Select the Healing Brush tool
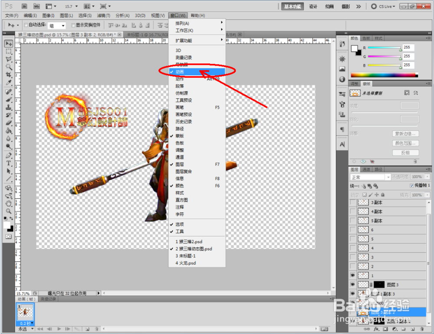Viewport: 434px width, 334px height. click(9, 91)
